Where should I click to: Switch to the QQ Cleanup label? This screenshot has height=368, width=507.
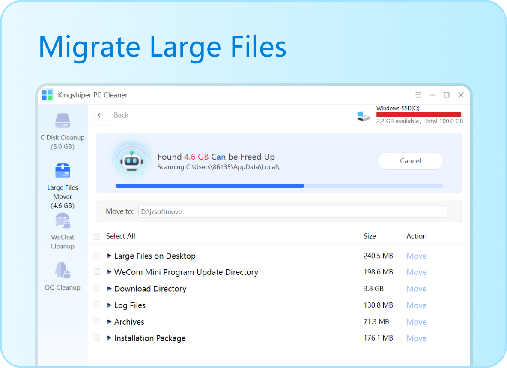pos(63,287)
